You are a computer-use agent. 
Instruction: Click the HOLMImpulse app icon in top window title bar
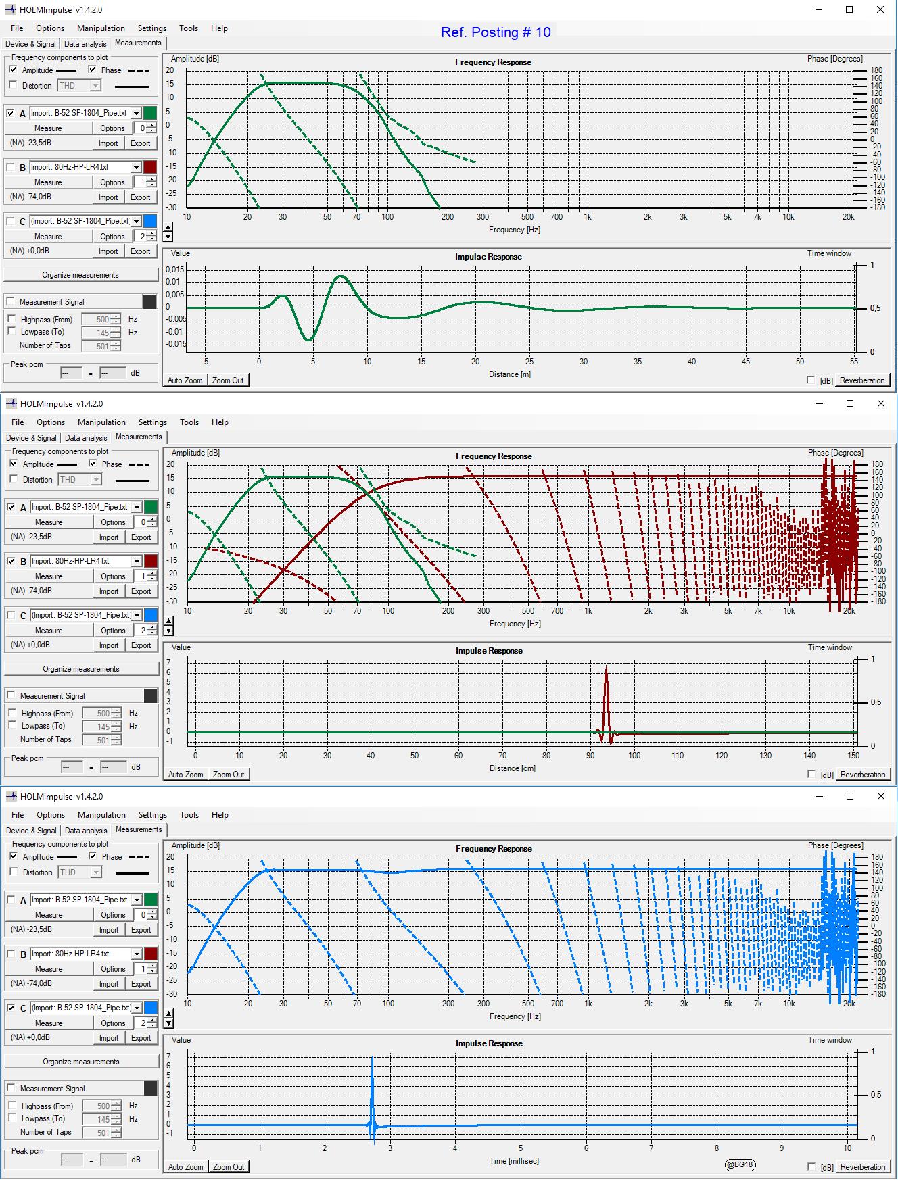click(x=11, y=10)
